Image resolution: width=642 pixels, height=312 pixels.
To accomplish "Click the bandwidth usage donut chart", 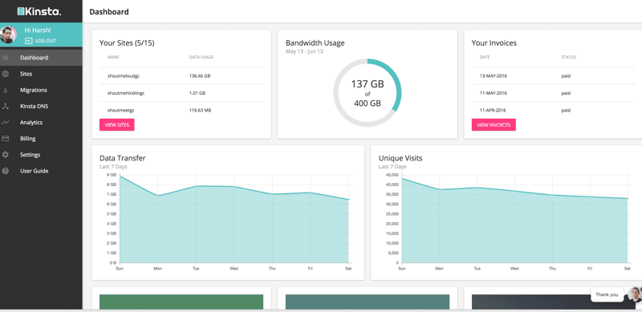I will [368, 92].
